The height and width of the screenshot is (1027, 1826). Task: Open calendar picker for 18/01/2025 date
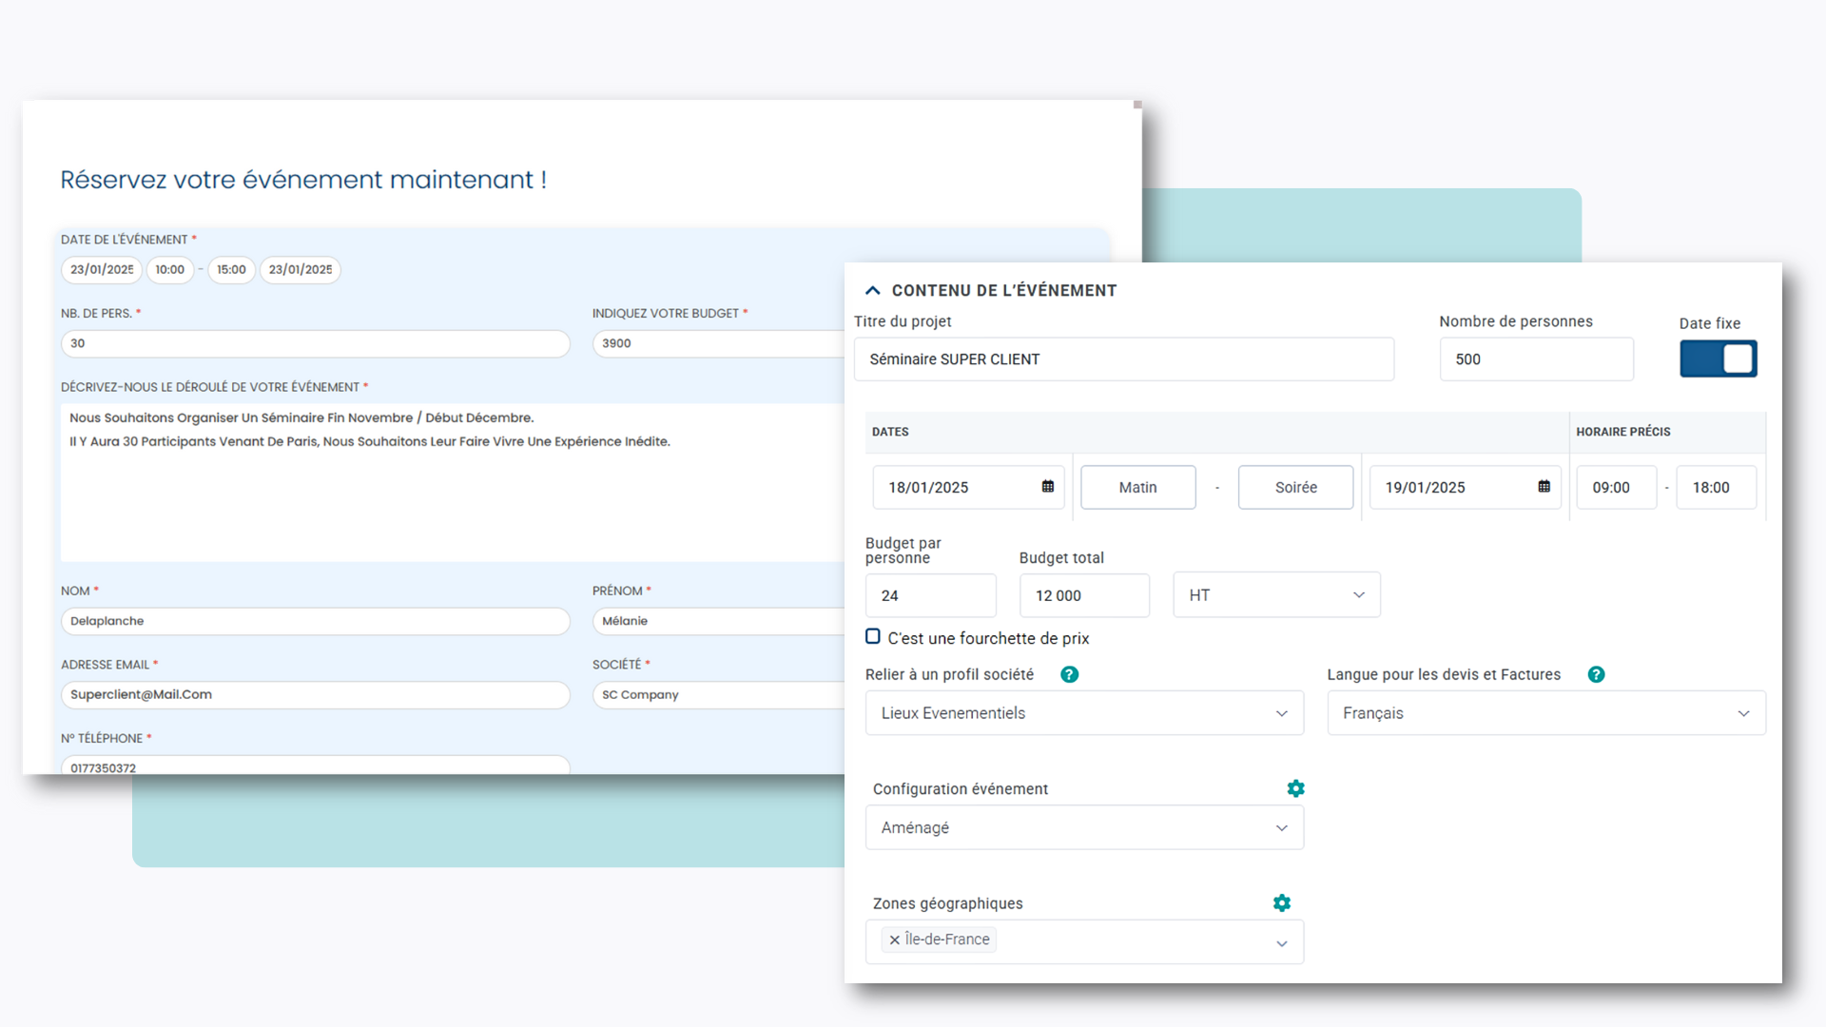pyautogui.click(x=1048, y=487)
